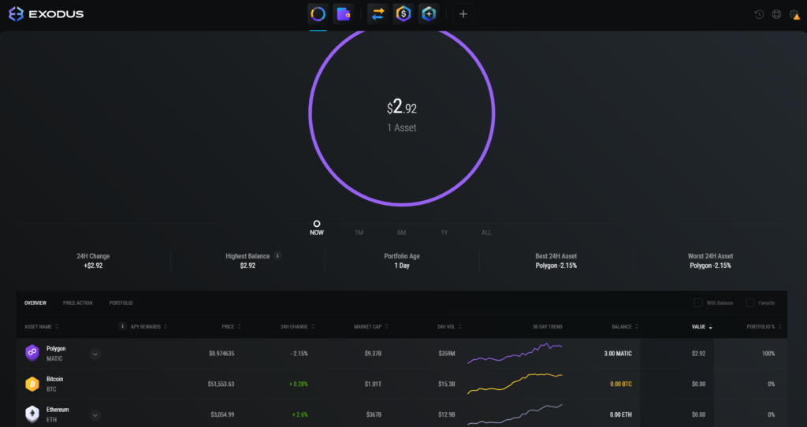The image size is (807, 427).
Task: Open the Portfolio ring icon tab
Action: (318, 14)
